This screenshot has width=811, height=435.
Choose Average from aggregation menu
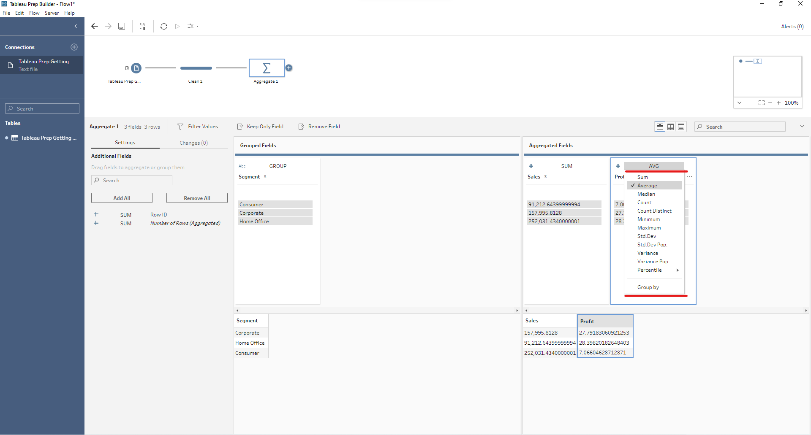(x=654, y=186)
